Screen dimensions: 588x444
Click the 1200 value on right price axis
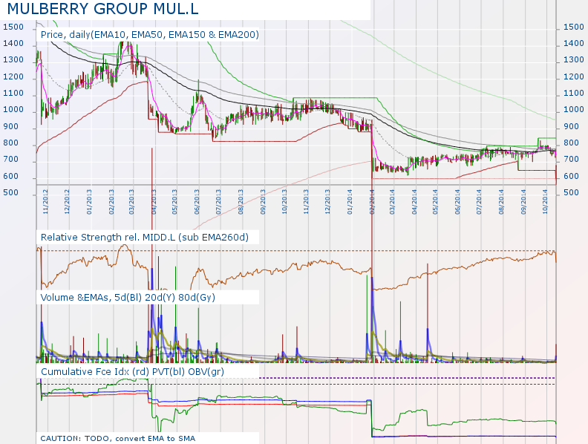[x=574, y=77]
